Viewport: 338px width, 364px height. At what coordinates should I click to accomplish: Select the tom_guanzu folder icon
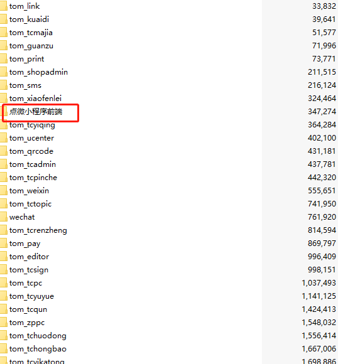click(x=4, y=46)
